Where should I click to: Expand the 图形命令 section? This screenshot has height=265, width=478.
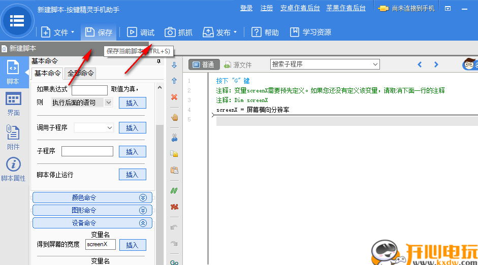[92, 210]
